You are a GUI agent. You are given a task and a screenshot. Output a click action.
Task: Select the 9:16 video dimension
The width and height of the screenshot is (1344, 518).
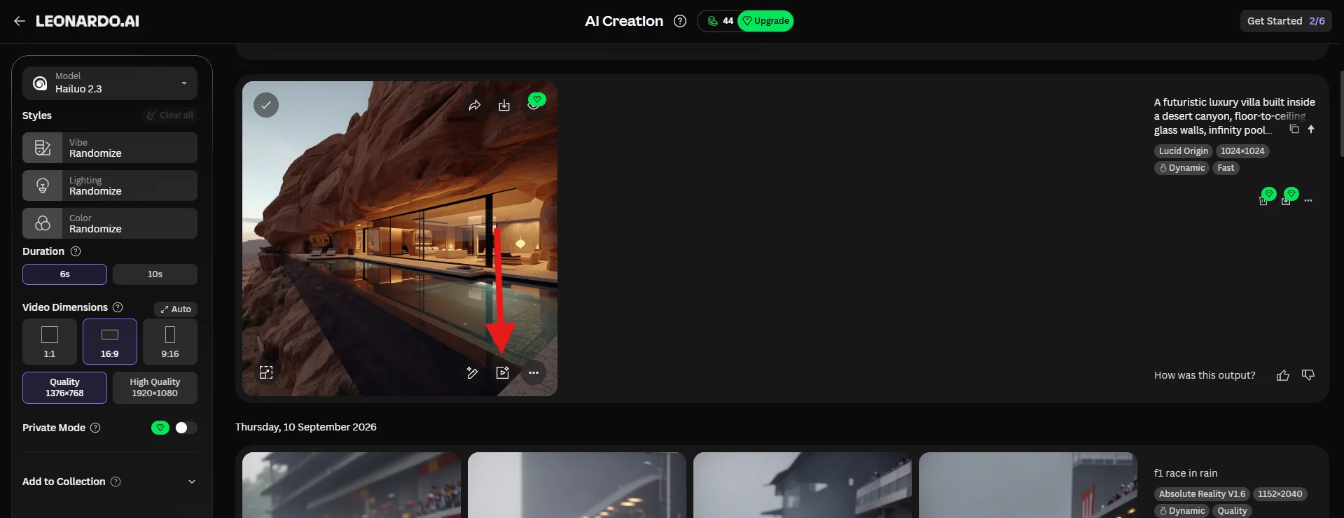click(170, 342)
